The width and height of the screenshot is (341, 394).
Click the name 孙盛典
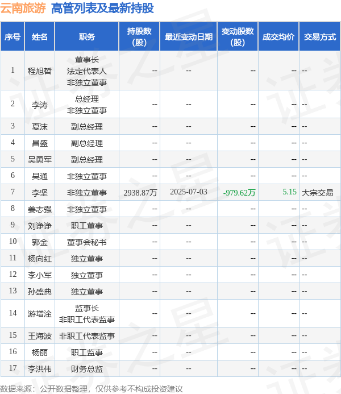(40, 292)
